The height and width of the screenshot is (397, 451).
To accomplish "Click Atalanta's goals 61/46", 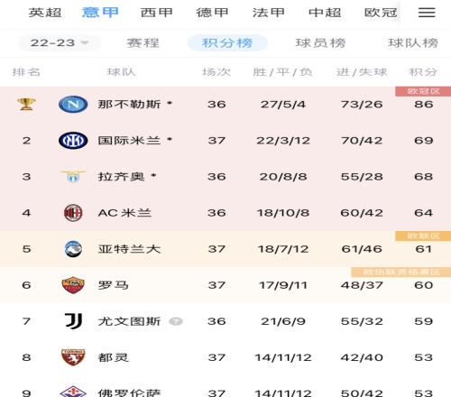I will click(x=362, y=249).
